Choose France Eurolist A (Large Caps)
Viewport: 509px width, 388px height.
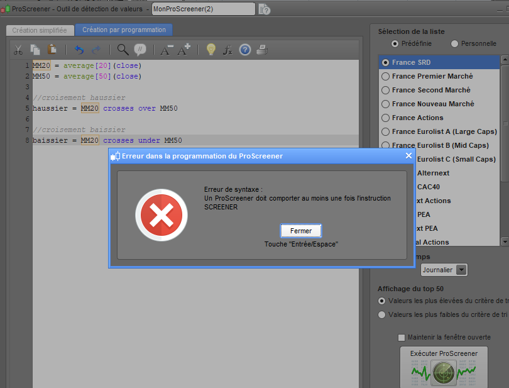point(439,131)
